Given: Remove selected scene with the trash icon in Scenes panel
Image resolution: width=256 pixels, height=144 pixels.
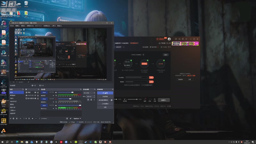Looking at the screenshot, I should pyautogui.click(x=13, y=118).
